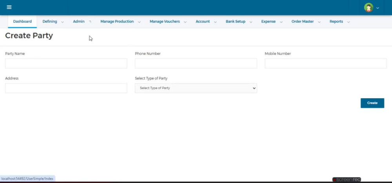Click the Create Party heading
This screenshot has width=392, height=183.
click(29, 36)
